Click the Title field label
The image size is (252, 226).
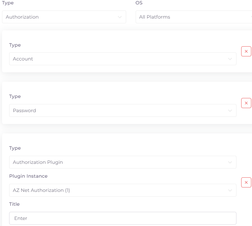tap(14, 204)
